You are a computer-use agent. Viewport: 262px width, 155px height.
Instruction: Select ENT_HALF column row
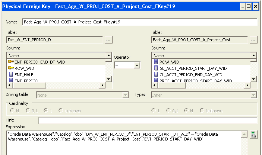pyautogui.click(x=56, y=75)
